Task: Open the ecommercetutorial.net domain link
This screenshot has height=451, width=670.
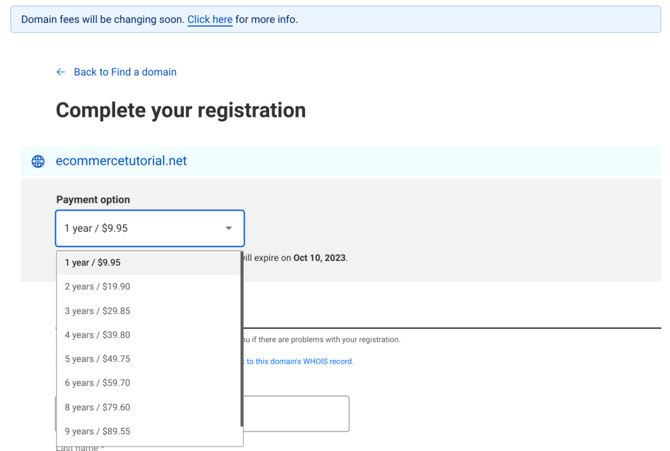Action: tap(121, 161)
